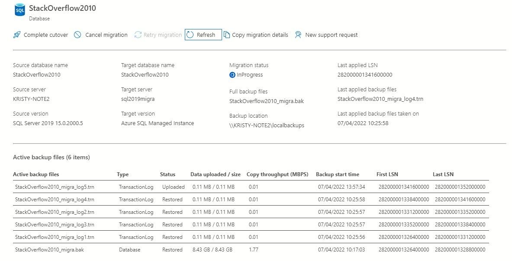Select the greyed-out Retry migration button
This screenshot has height=261, width=512.
[x=158, y=35]
